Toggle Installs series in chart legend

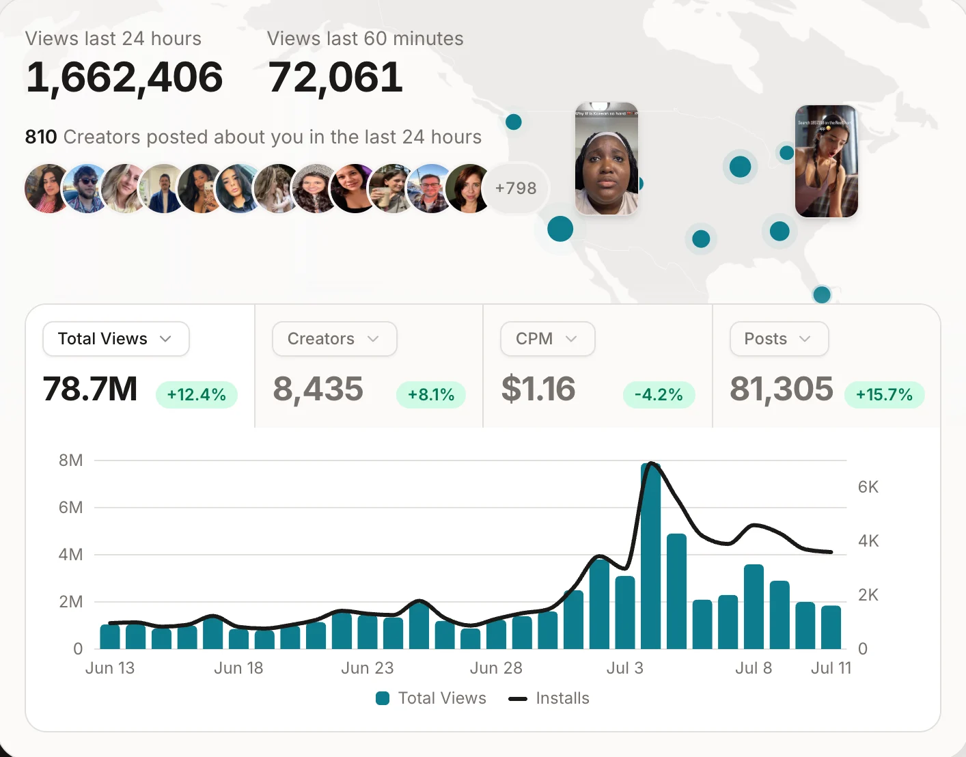[549, 698]
